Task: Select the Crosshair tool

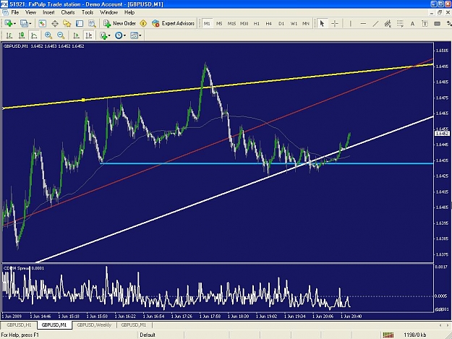Action: point(335,24)
